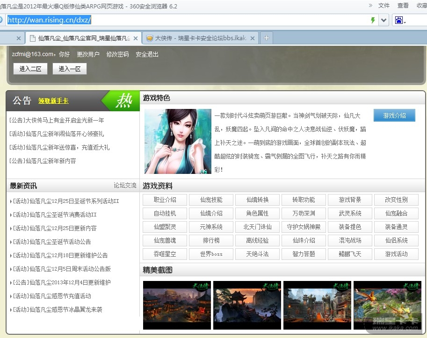Click 仙宠技能 button
The width and height of the screenshot is (427, 338).
211,200
